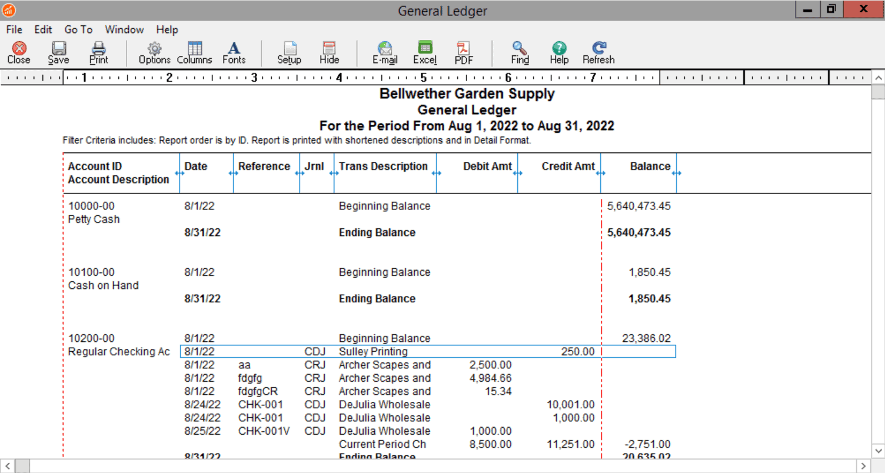Click the 11,251.00 credit total
This screenshot has width=885, height=473.
coord(571,444)
